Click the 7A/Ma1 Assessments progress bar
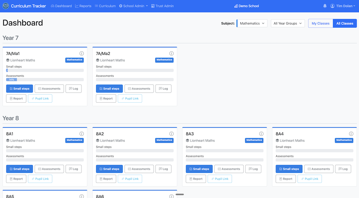359x198 pixels. pos(45,80)
